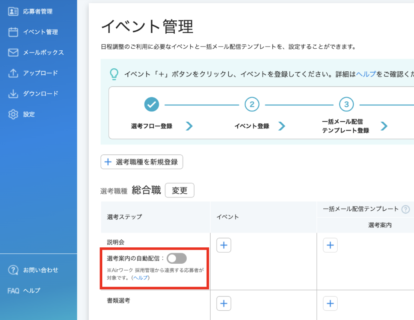Screen dimensions: 414x320
Task: Toggle 選考案内の自動配信 switch
Action: tap(177, 259)
